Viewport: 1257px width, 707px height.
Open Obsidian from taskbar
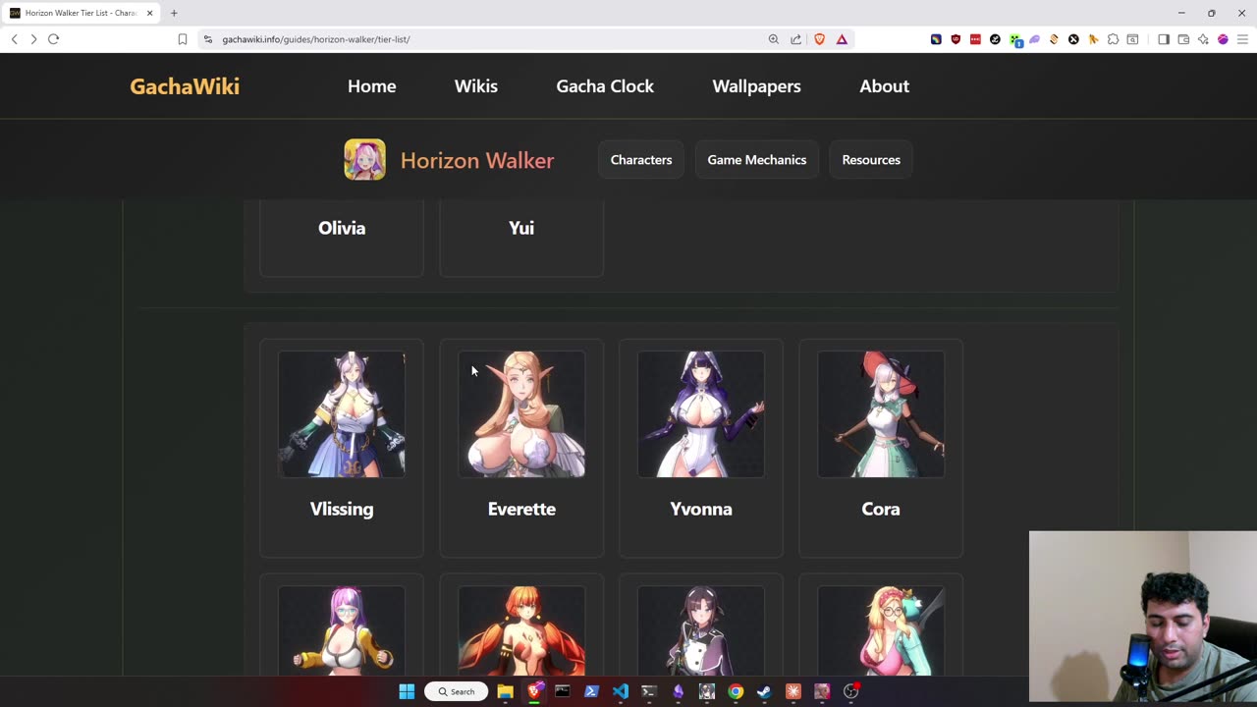[x=679, y=691]
